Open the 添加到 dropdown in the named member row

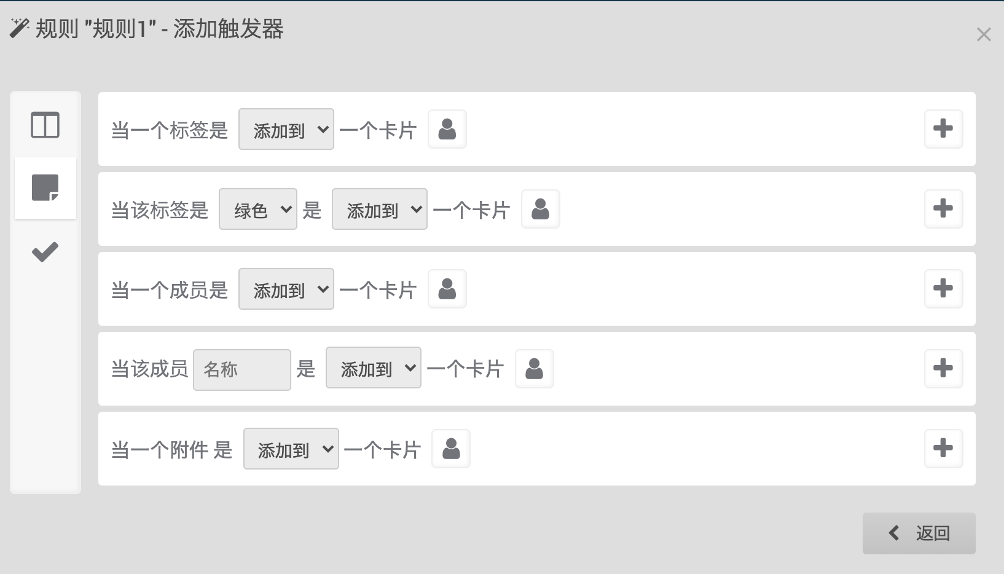coord(373,368)
